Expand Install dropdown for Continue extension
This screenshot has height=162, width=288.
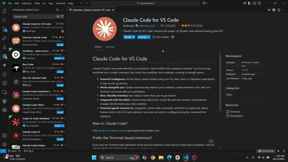point(63,58)
